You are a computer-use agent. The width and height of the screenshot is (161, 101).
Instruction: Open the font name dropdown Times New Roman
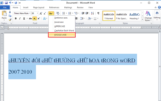coord(30,13)
